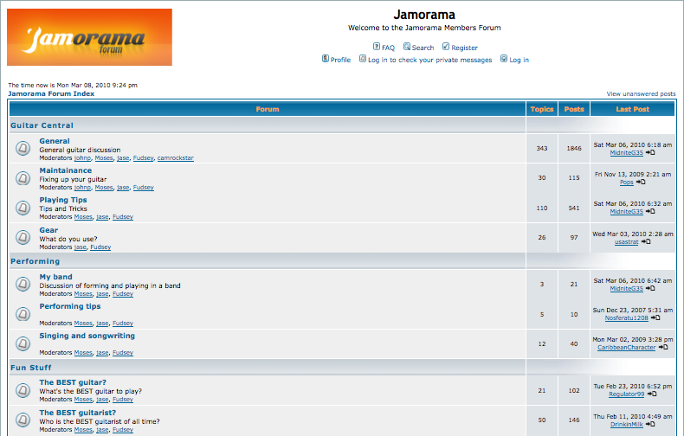Open the My band forum
This screenshot has width=684, height=436.
[x=55, y=277]
